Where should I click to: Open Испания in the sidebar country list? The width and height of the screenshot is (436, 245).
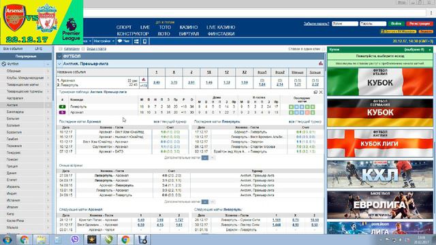14,200
